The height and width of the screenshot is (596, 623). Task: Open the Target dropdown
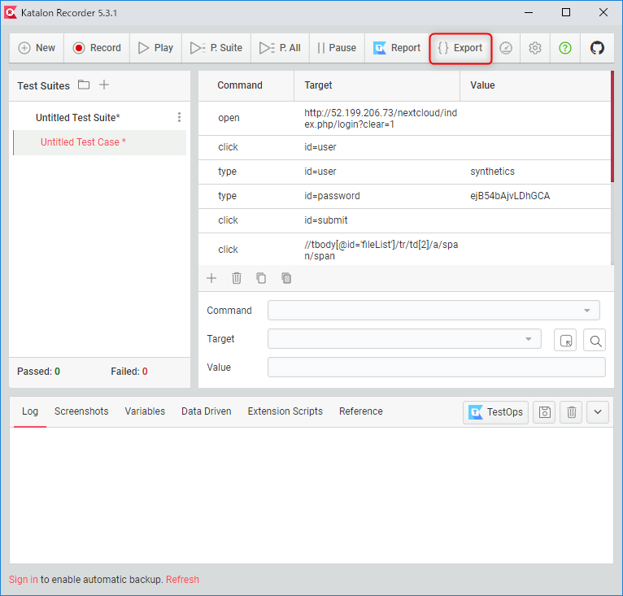404,339
